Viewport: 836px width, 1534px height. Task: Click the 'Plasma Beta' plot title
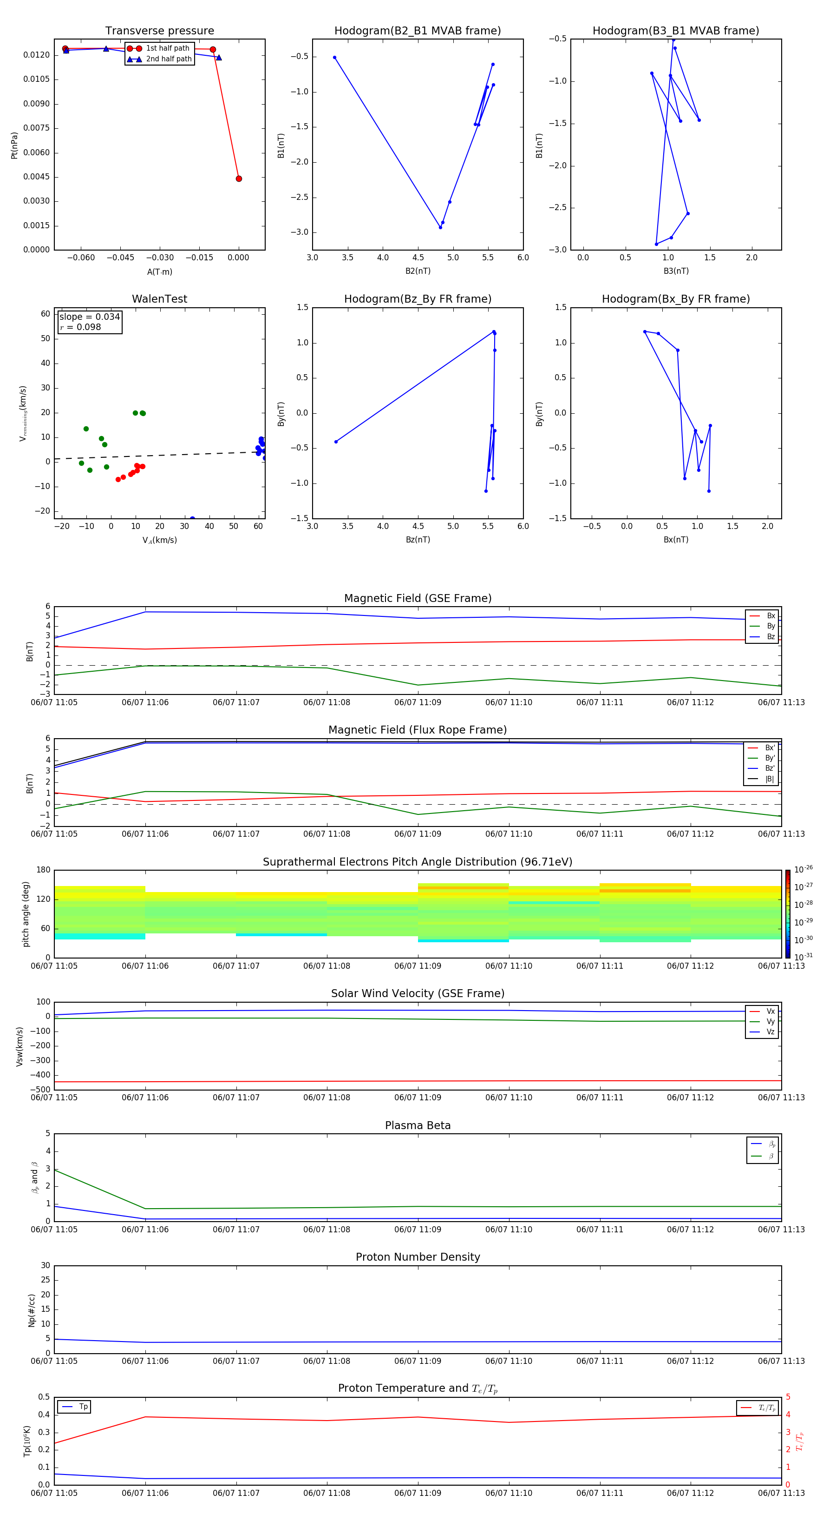click(418, 1125)
